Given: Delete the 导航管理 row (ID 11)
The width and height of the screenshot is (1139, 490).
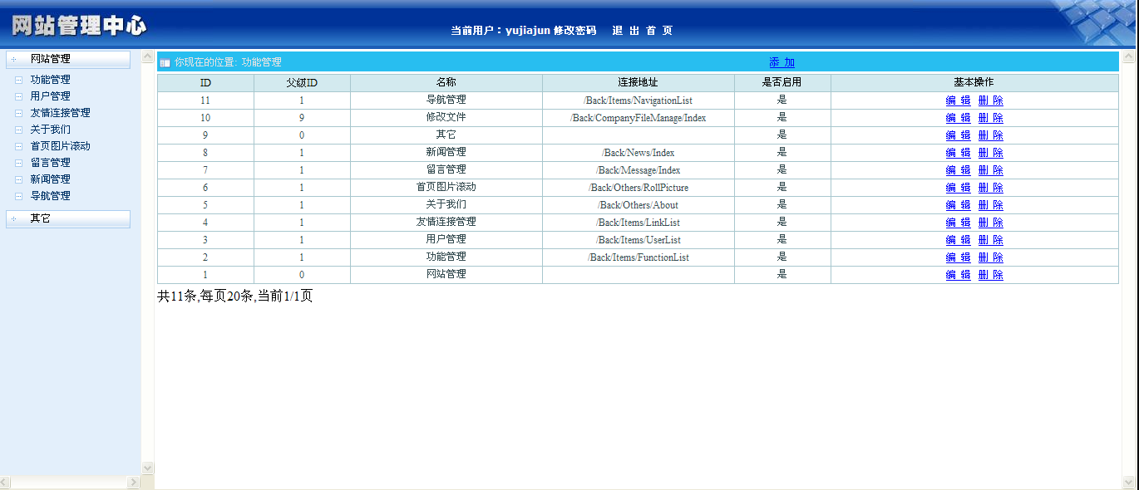Looking at the screenshot, I should (x=990, y=100).
